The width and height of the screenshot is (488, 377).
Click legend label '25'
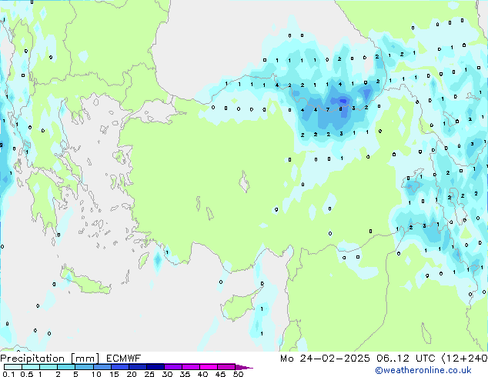click(149, 374)
